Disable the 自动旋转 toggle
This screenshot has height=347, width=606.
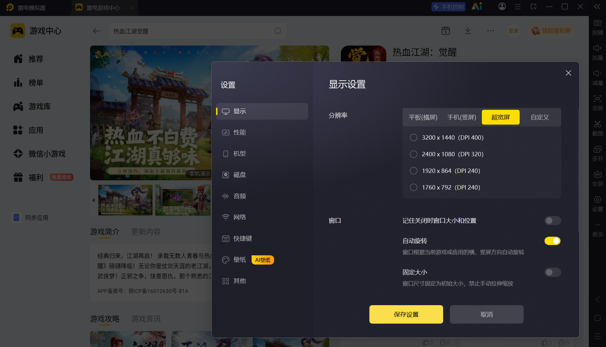[553, 241]
